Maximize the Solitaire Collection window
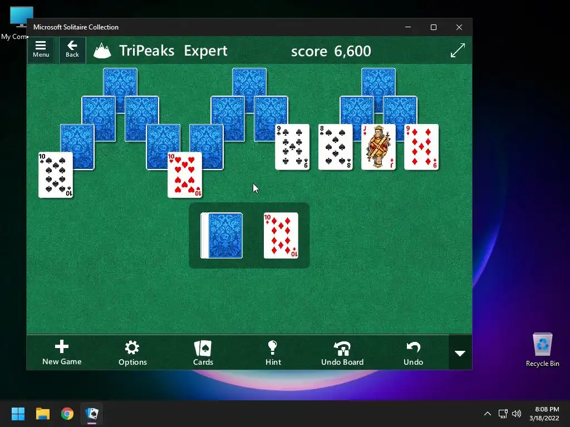The height and width of the screenshot is (427, 570). pos(433,27)
